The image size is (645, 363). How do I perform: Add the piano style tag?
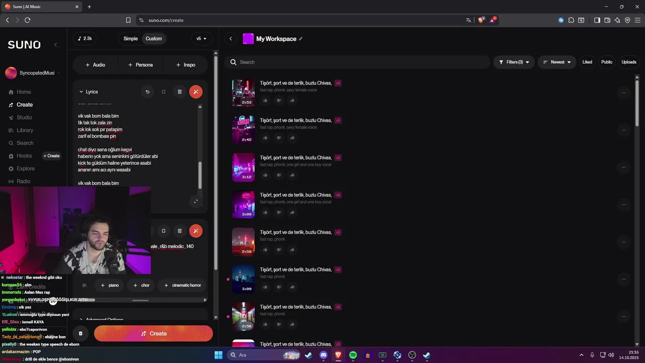pyautogui.click(x=109, y=285)
